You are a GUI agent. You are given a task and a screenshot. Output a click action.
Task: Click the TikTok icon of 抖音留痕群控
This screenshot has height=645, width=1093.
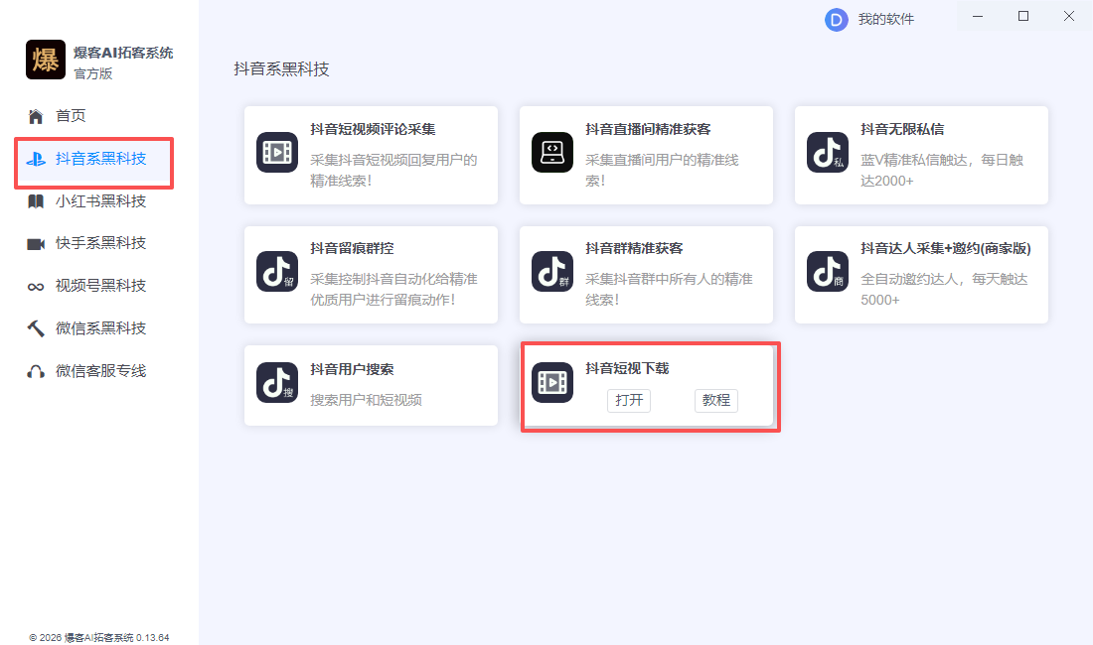tap(277, 271)
